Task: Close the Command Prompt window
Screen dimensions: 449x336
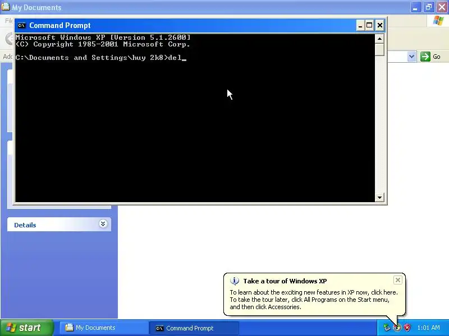Action: click(x=380, y=26)
